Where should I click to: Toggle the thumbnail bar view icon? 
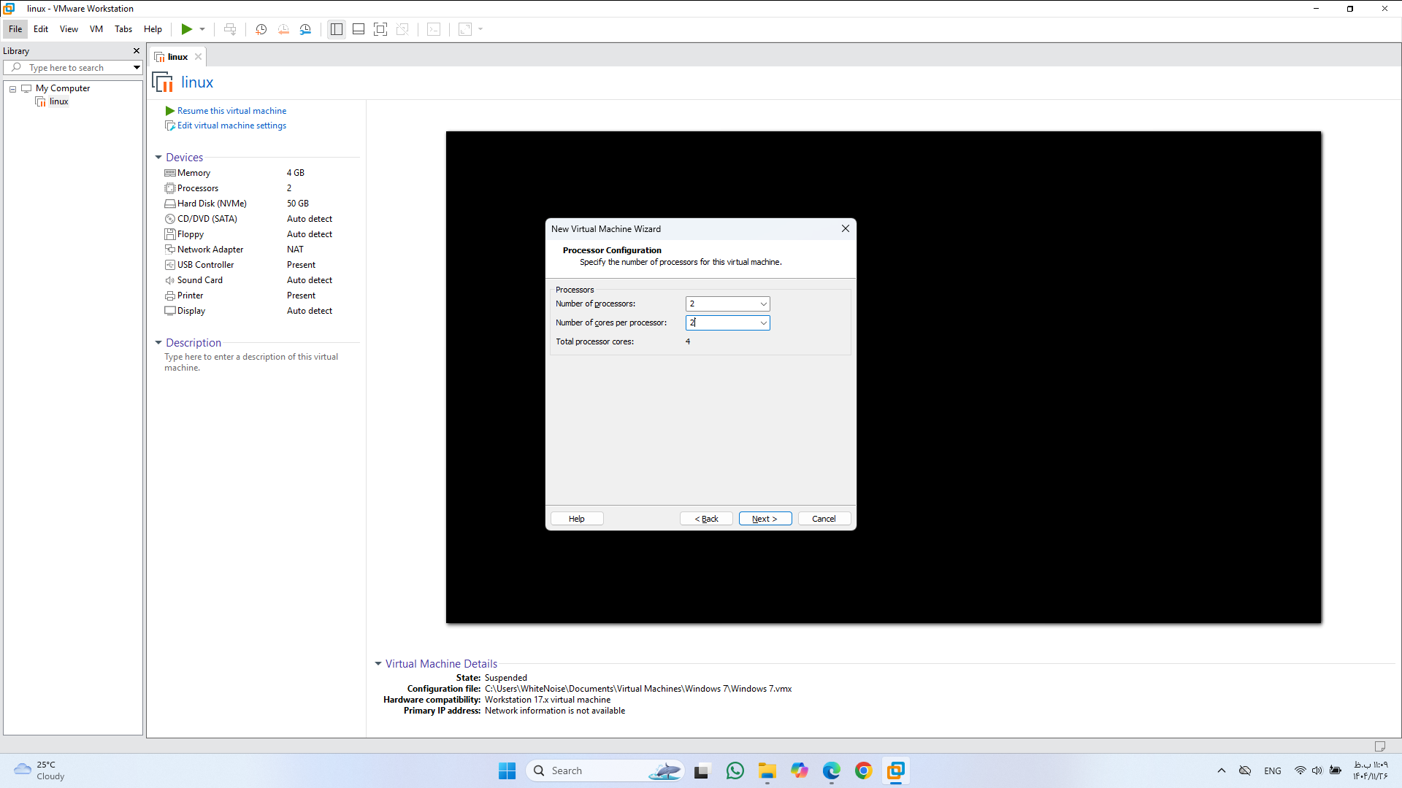tap(359, 29)
